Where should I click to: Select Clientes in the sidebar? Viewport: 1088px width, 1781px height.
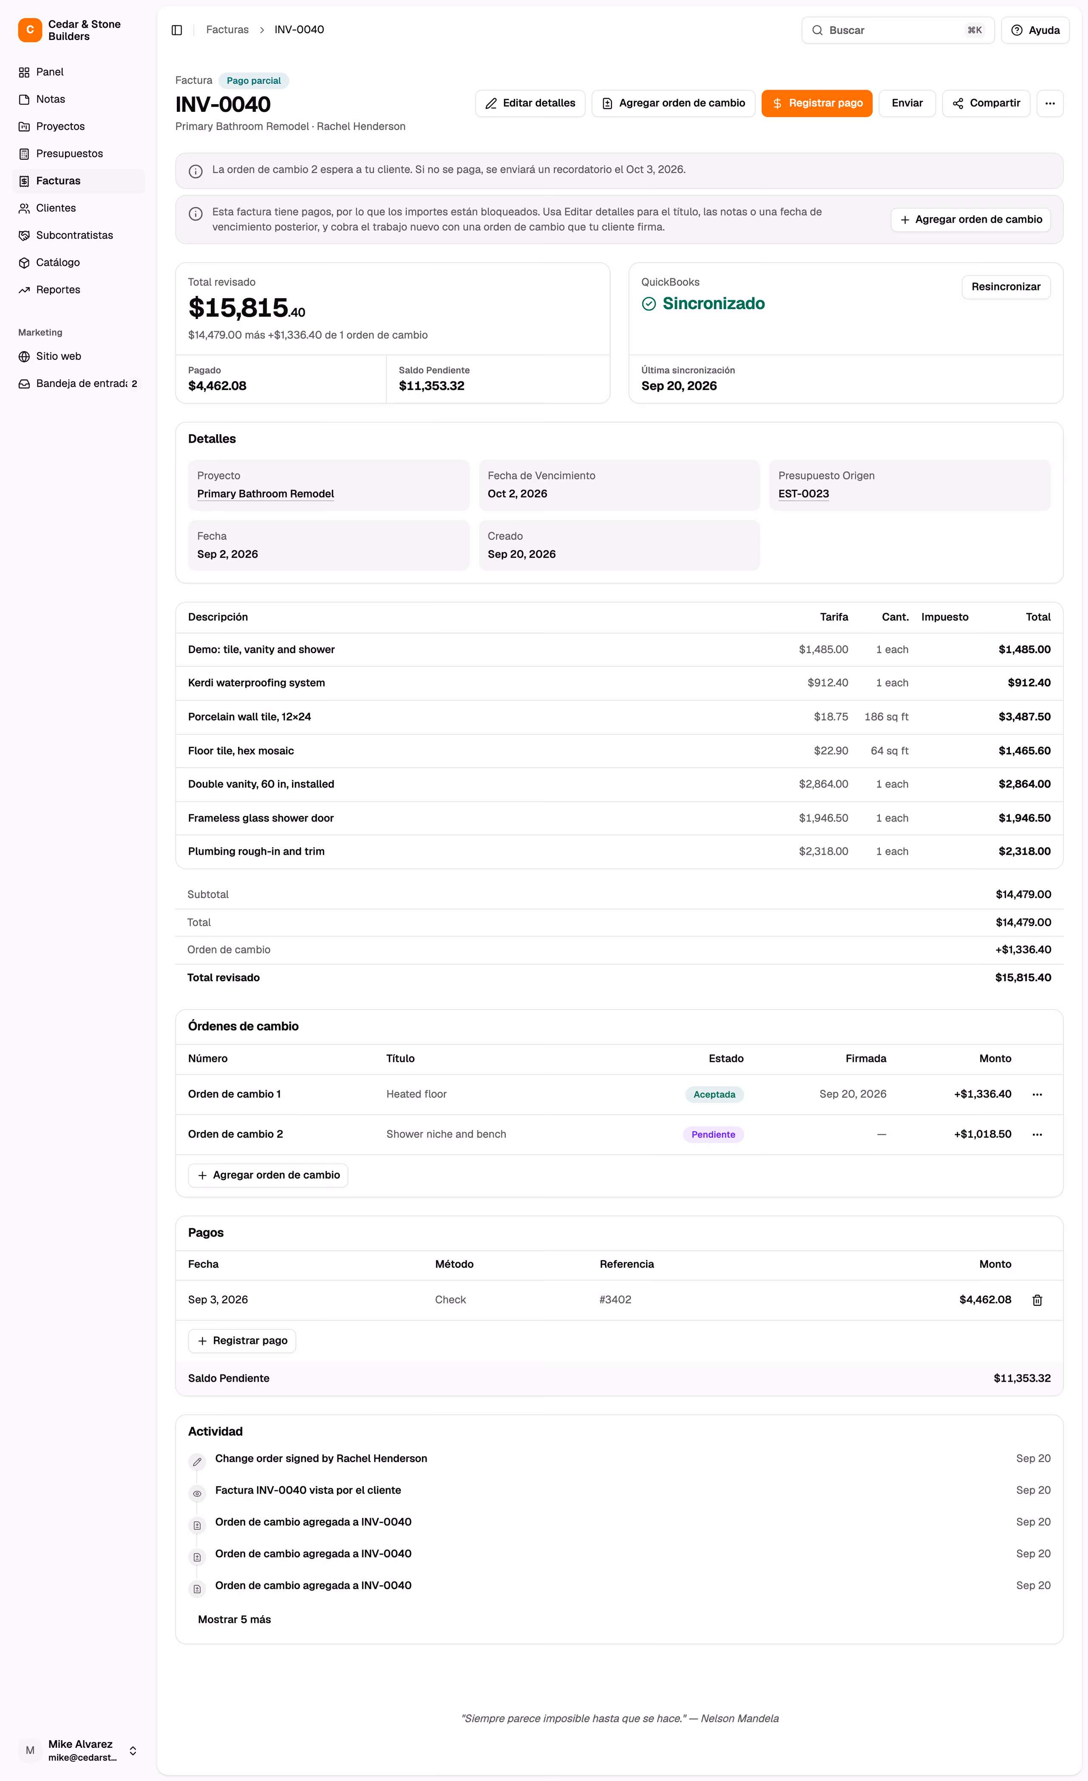pos(79,208)
